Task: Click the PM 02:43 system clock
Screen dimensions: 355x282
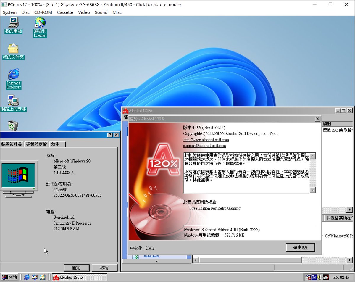Action: pos(341,278)
